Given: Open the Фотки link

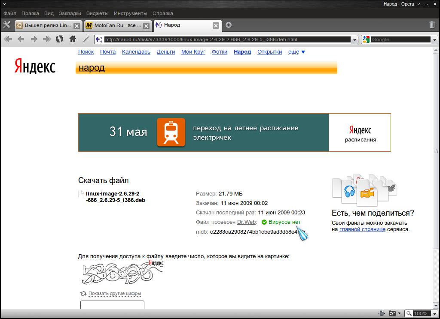Looking at the screenshot, I should coord(220,52).
